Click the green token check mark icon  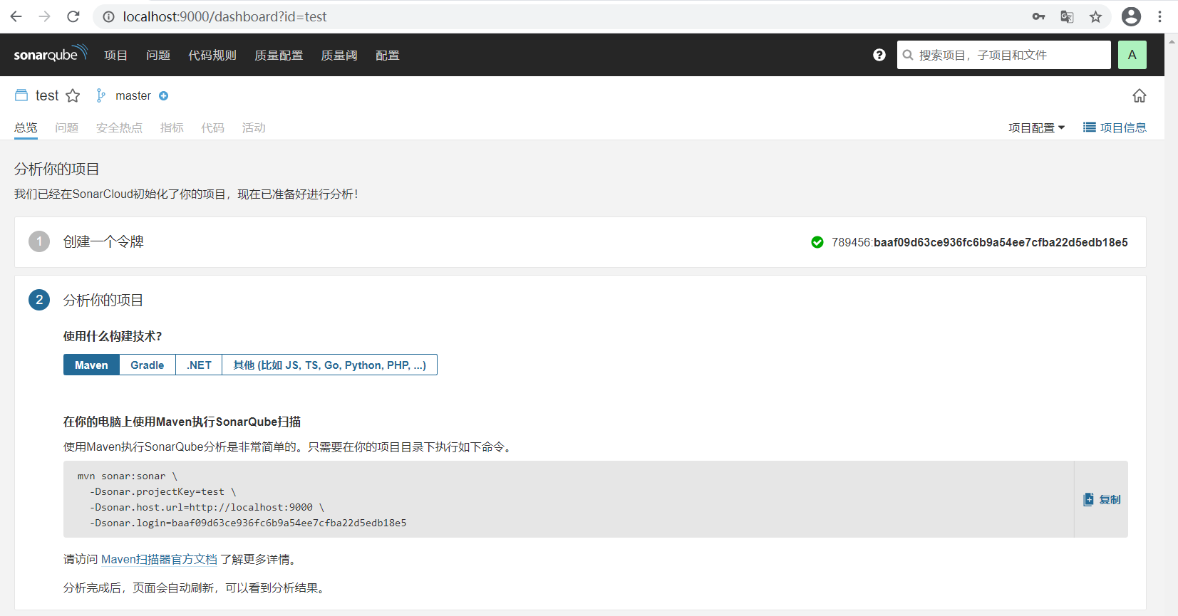pyautogui.click(x=817, y=242)
